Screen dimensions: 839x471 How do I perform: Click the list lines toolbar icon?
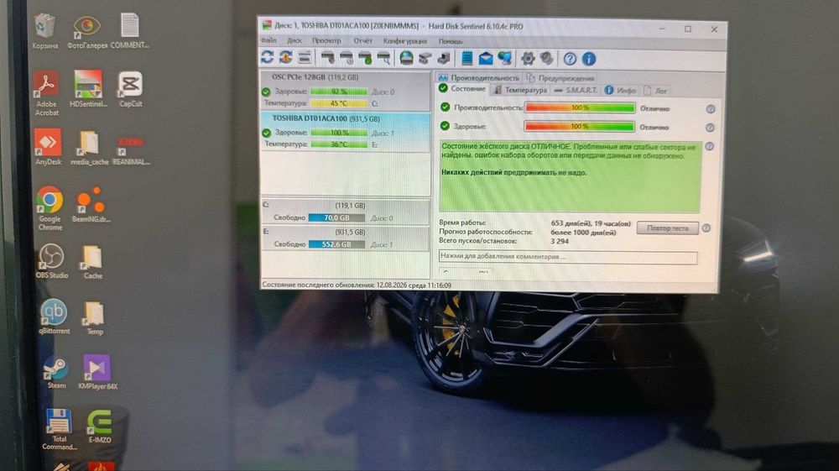tap(305, 57)
